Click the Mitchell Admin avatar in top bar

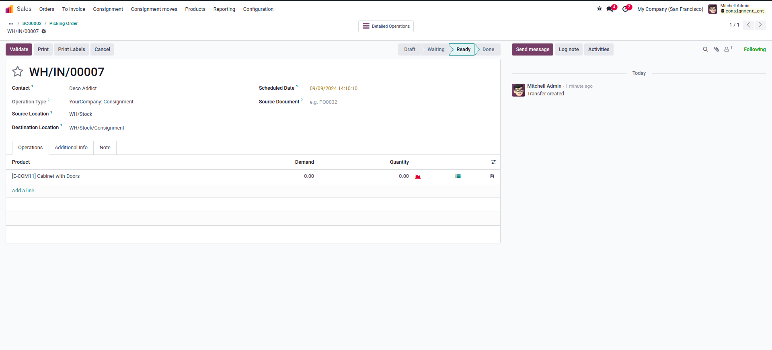pos(712,9)
